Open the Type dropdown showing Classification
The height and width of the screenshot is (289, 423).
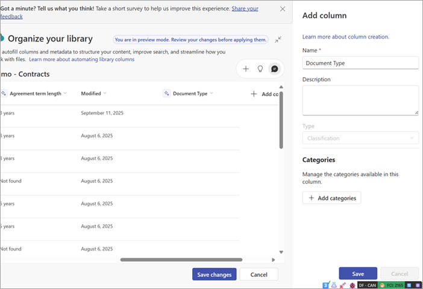pyautogui.click(x=360, y=138)
